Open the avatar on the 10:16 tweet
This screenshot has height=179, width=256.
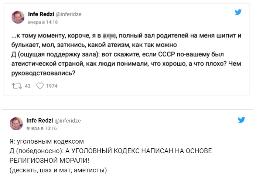coord(16,124)
